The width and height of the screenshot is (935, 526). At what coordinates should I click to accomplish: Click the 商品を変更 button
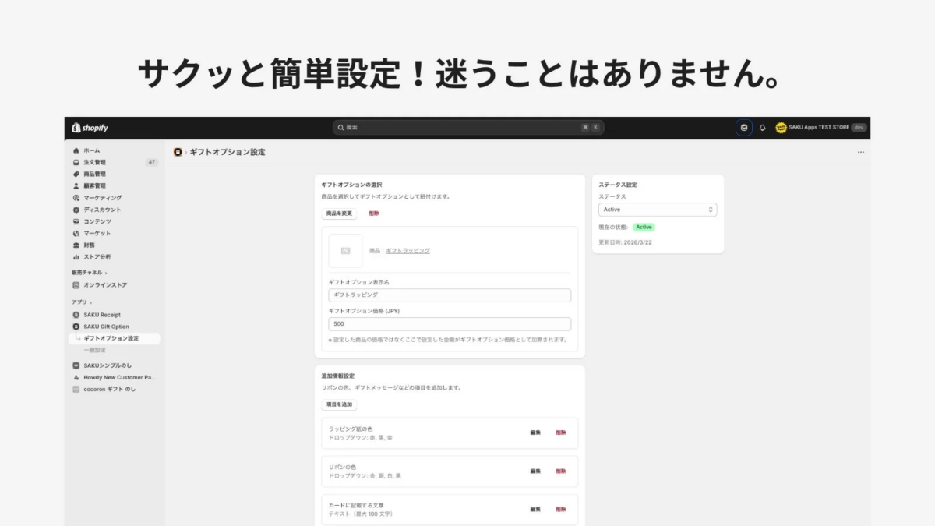[x=338, y=212]
